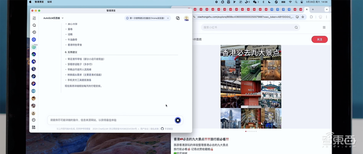The width and height of the screenshot is (363, 154).
Task: Click the Xiaohongshu search magnifier icon
Action: 296,27
